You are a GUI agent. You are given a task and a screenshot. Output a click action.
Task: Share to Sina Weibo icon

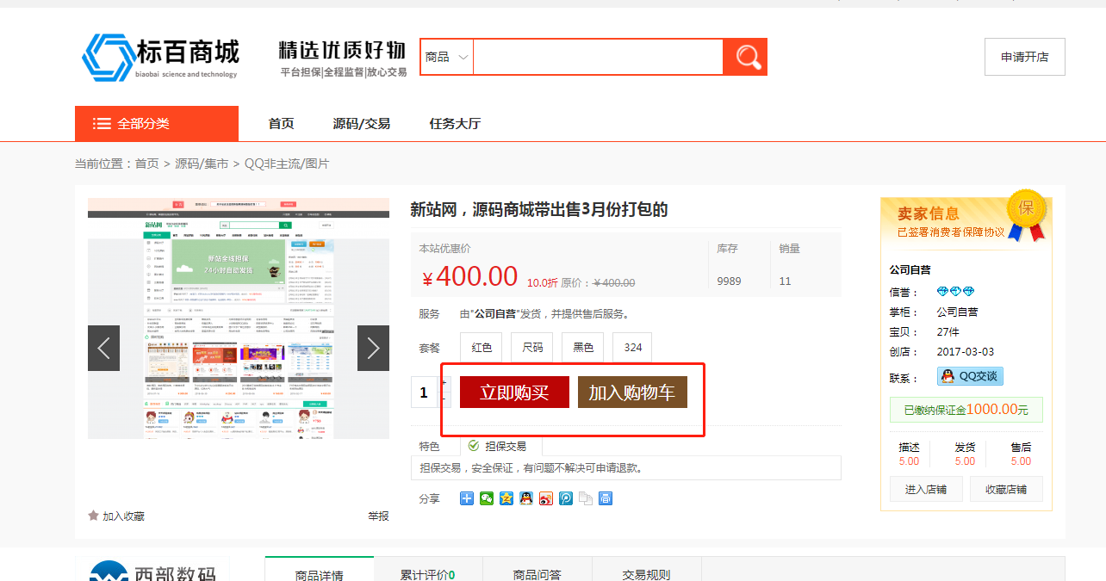(546, 498)
